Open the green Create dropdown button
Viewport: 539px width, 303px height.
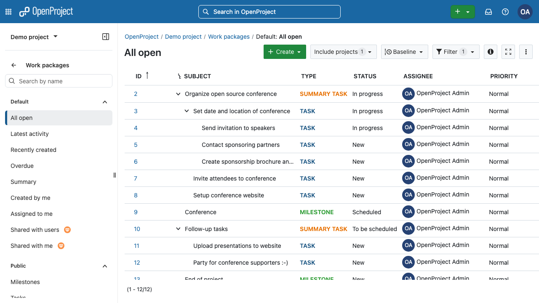point(285,52)
